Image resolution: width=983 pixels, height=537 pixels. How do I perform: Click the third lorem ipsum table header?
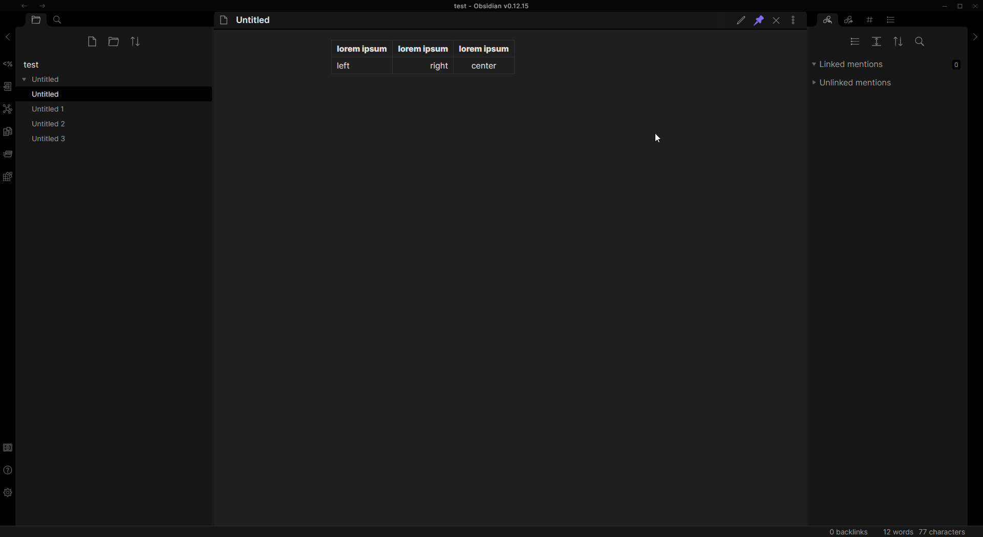pos(484,49)
